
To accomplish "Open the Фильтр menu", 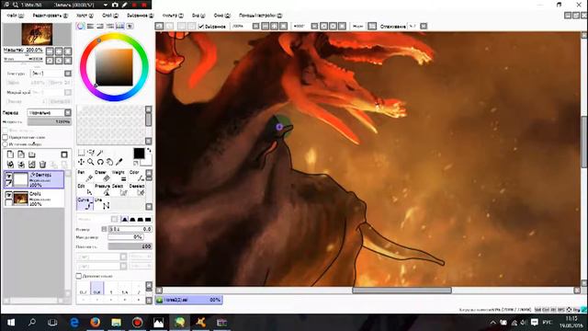I will point(173,16).
